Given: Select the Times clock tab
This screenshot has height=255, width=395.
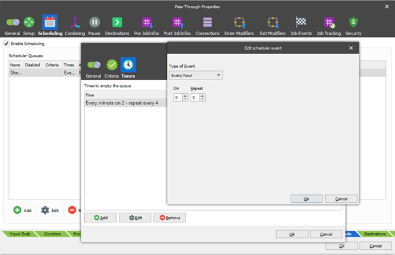Looking at the screenshot, I should pos(128,65).
